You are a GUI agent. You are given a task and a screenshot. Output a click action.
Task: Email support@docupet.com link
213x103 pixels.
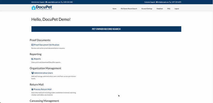pyautogui.click(x=54, y=2)
